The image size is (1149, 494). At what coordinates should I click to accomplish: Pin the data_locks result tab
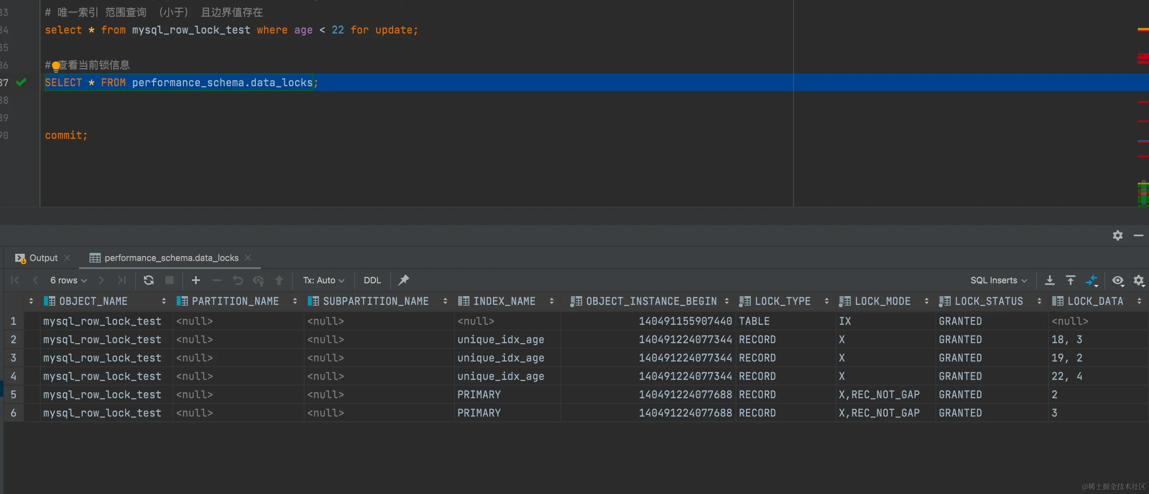click(403, 280)
